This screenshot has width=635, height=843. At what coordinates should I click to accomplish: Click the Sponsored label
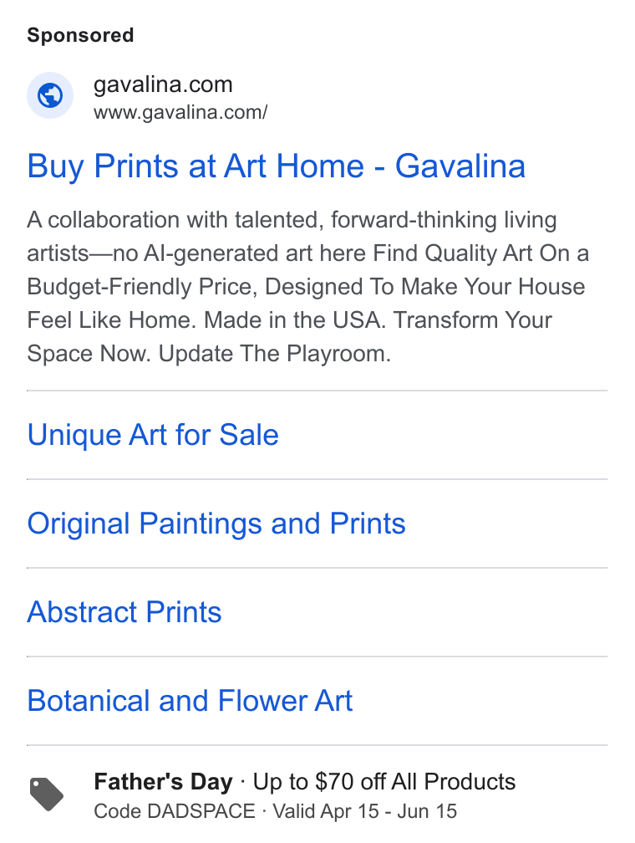tap(80, 35)
